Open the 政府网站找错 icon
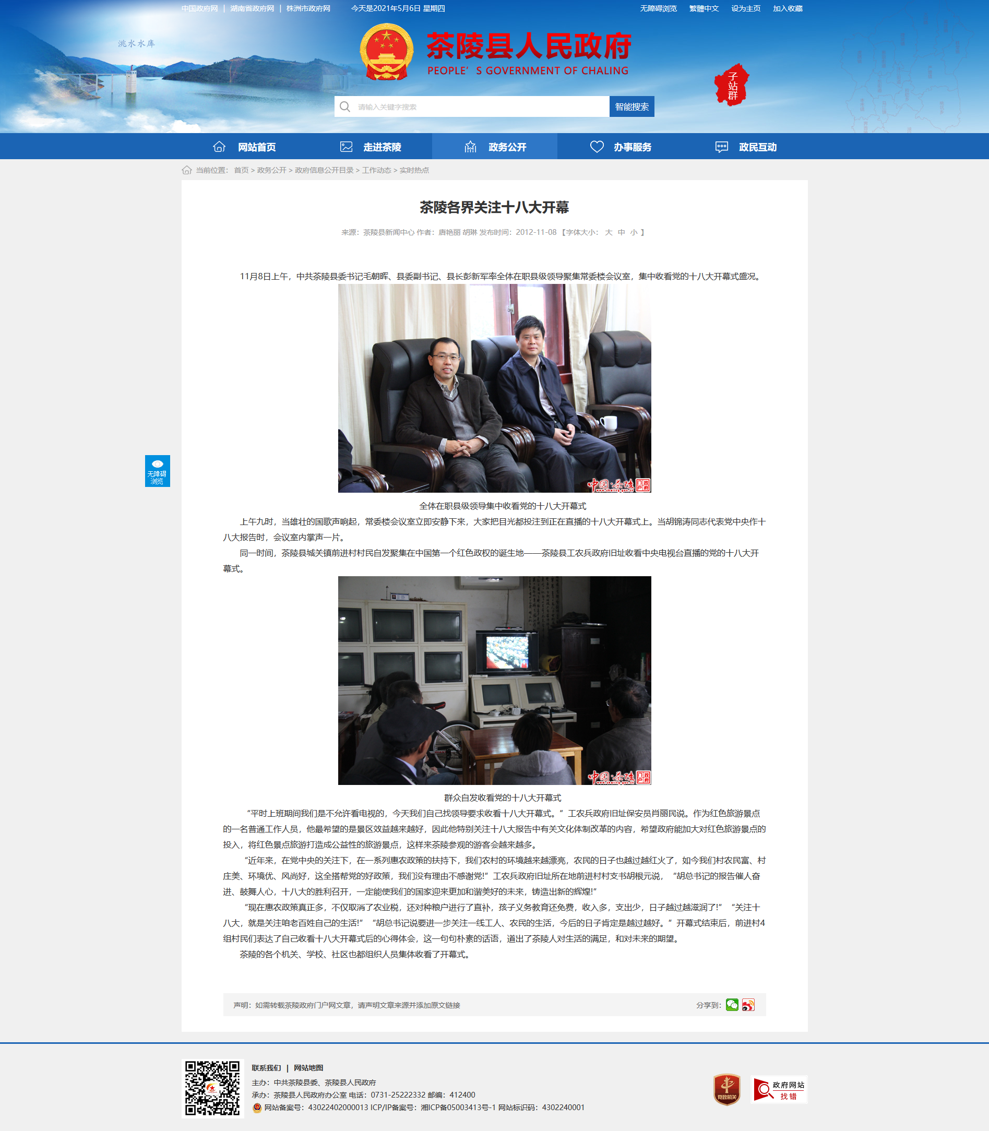The height and width of the screenshot is (1131, 989). (x=779, y=1090)
